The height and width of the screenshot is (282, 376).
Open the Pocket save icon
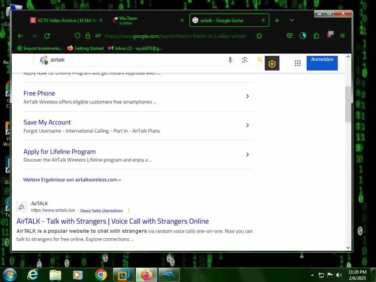pos(290,36)
